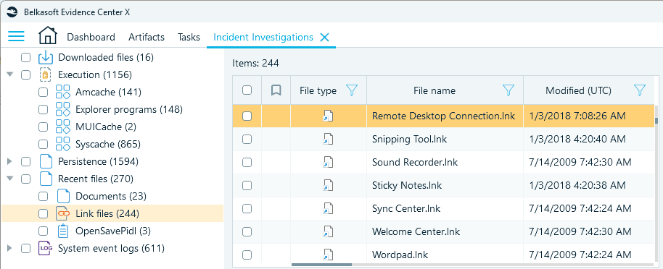Collapse the Execution (1156) tree node
The height and width of the screenshot is (269, 663).
click(x=10, y=74)
